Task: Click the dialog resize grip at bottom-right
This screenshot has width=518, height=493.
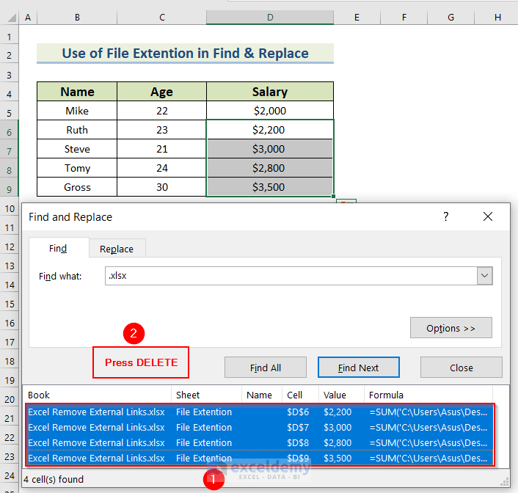Action: 505,481
